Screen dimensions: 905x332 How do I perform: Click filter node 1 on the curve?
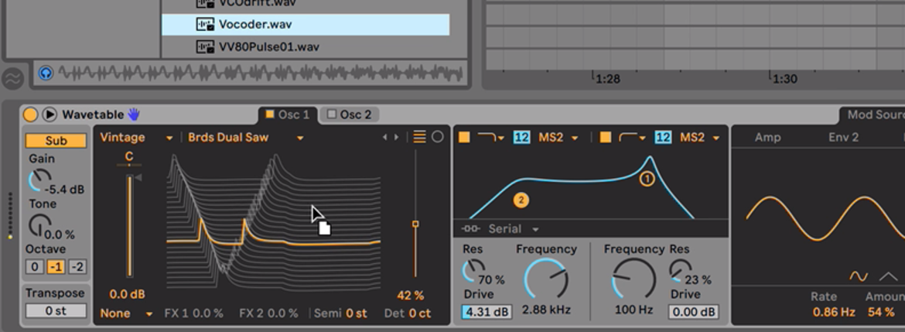click(x=647, y=179)
